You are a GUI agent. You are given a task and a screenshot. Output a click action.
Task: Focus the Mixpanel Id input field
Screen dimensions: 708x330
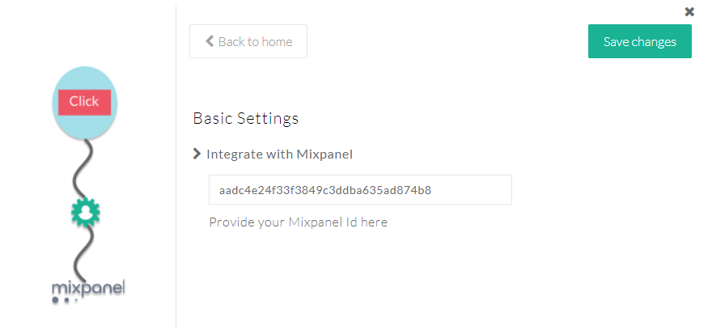[x=360, y=190]
